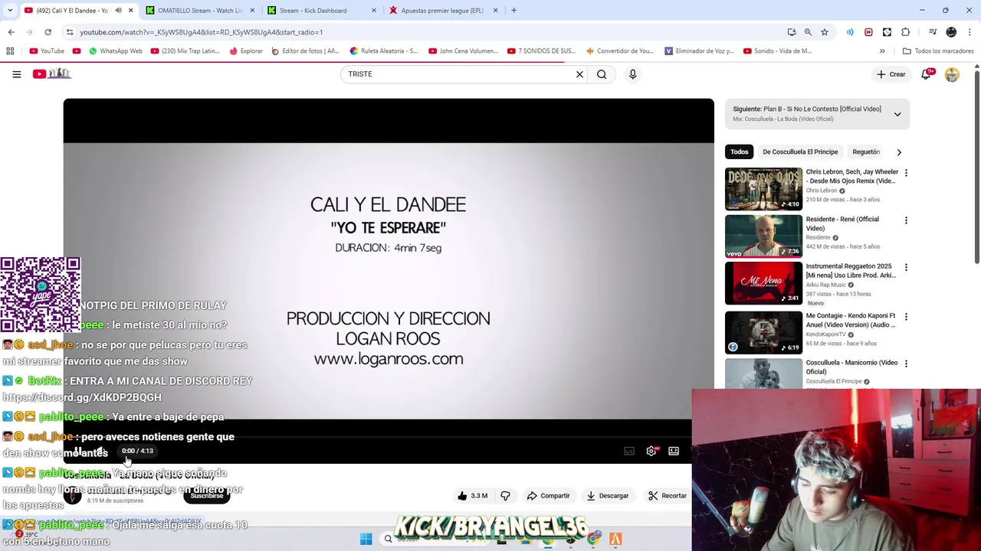981x551 pixels.
Task: Show more category chips with right arrow
Action: (899, 152)
